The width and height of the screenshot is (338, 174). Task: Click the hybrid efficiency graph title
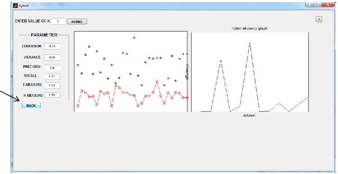249,28
